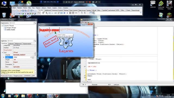
Task: Take a snapshot with the recorder camera icon
Action: coord(93,2)
